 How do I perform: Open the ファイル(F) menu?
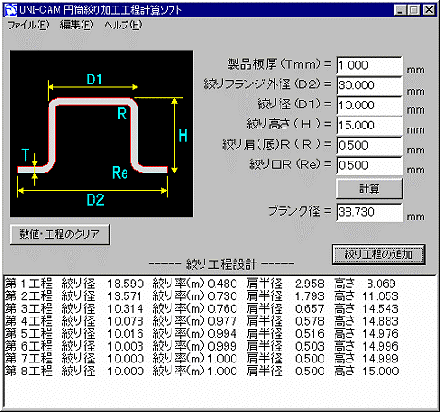28,25
